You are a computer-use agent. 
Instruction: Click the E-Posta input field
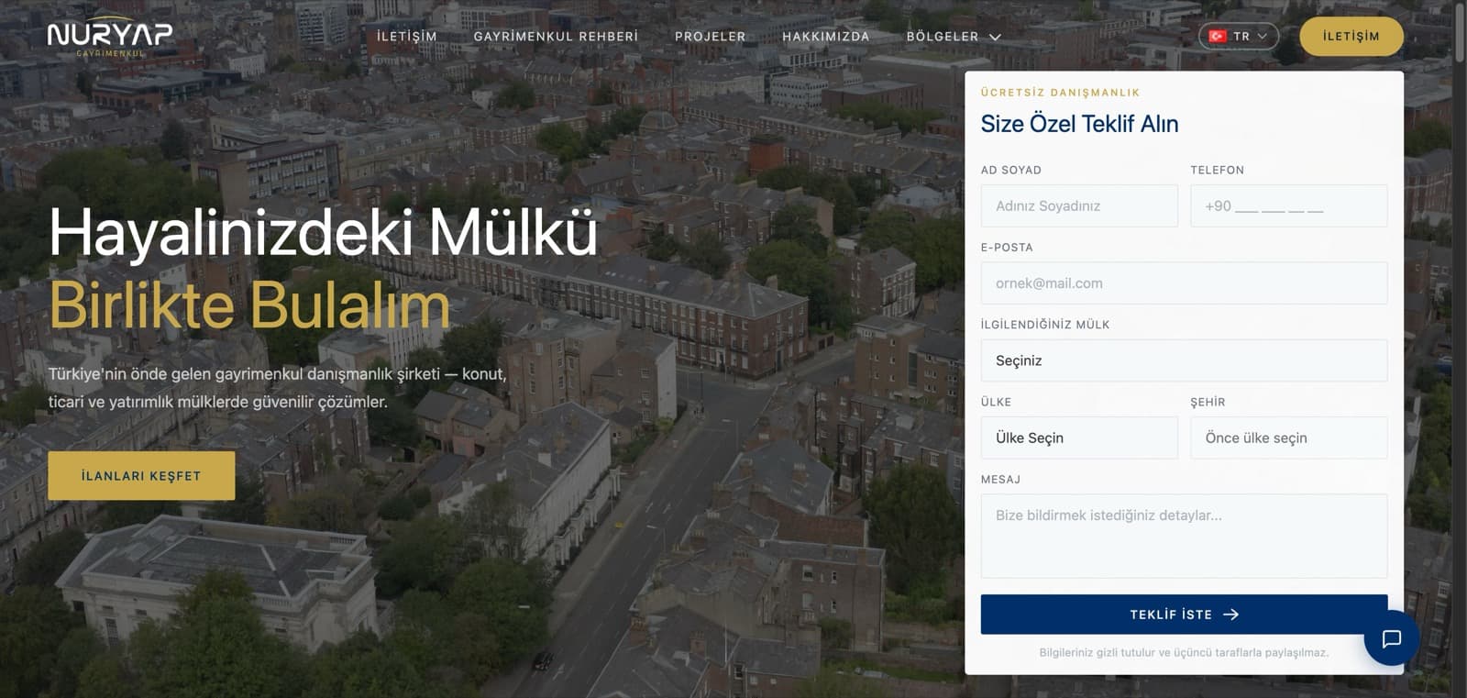[1184, 283]
